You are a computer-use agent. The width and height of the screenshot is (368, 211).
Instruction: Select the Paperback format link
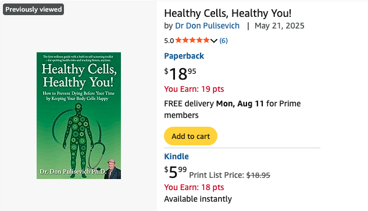pyautogui.click(x=184, y=56)
